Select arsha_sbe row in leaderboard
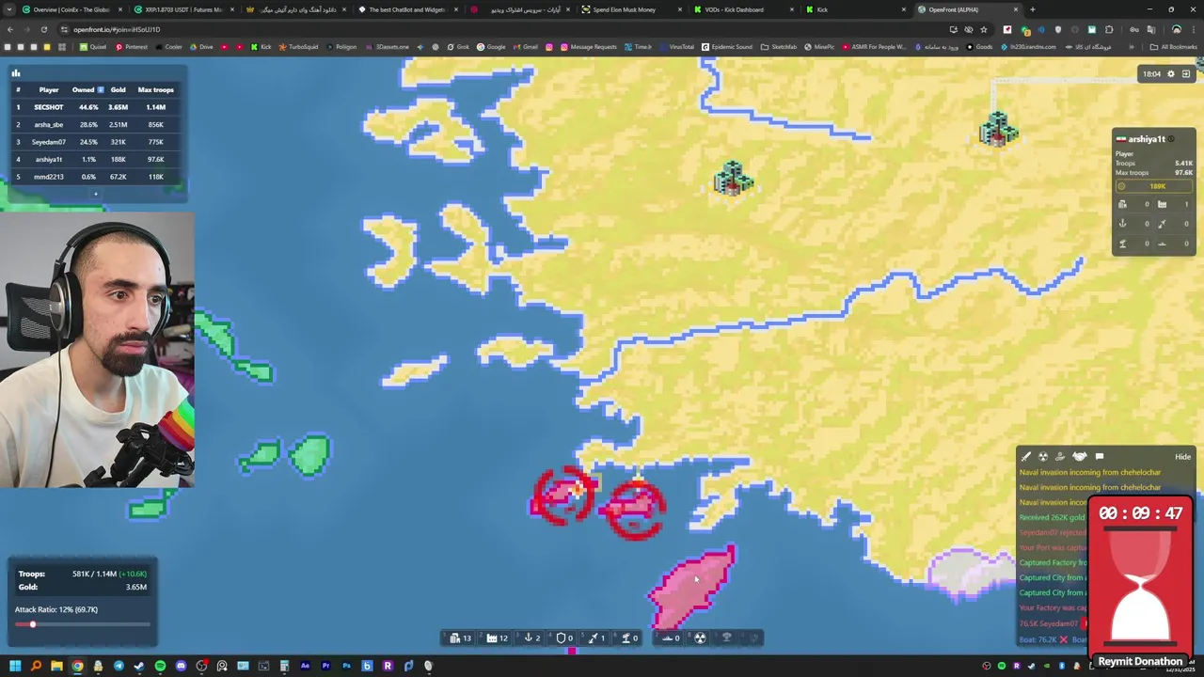This screenshot has width=1204, height=677. coord(97,124)
